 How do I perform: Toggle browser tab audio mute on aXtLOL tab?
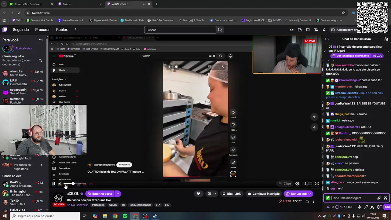coord(144,4)
